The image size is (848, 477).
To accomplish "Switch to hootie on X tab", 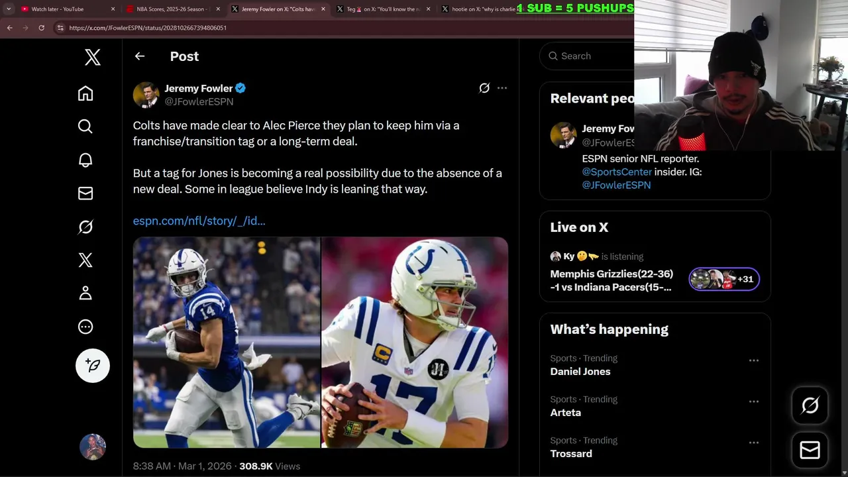I will [482, 9].
